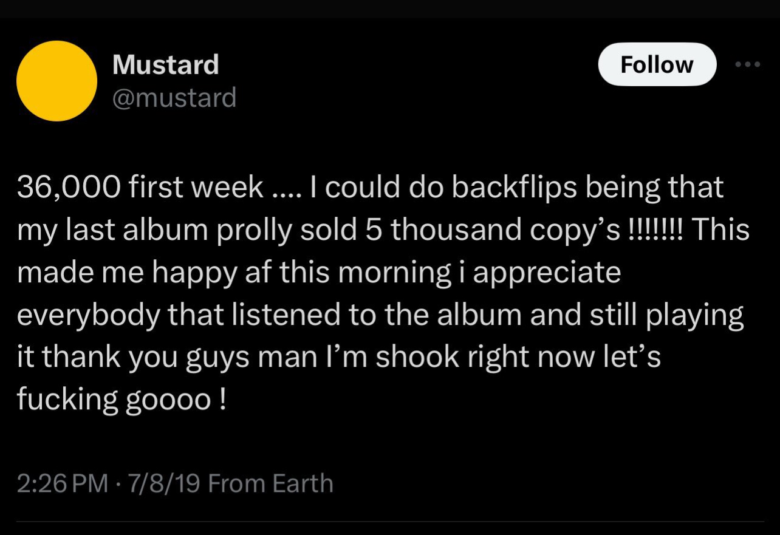Viewport: 780px width, 535px height.
Task: Click the @mustard handle
Action: (174, 97)
